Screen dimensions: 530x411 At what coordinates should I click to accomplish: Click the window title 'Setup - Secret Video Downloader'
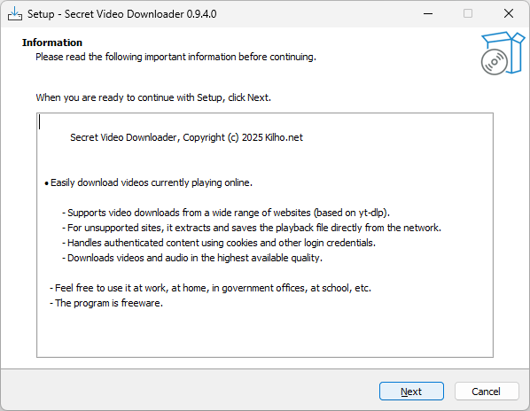tap(121, 14)
